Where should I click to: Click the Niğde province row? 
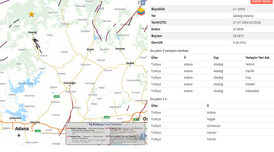point(212,119)
